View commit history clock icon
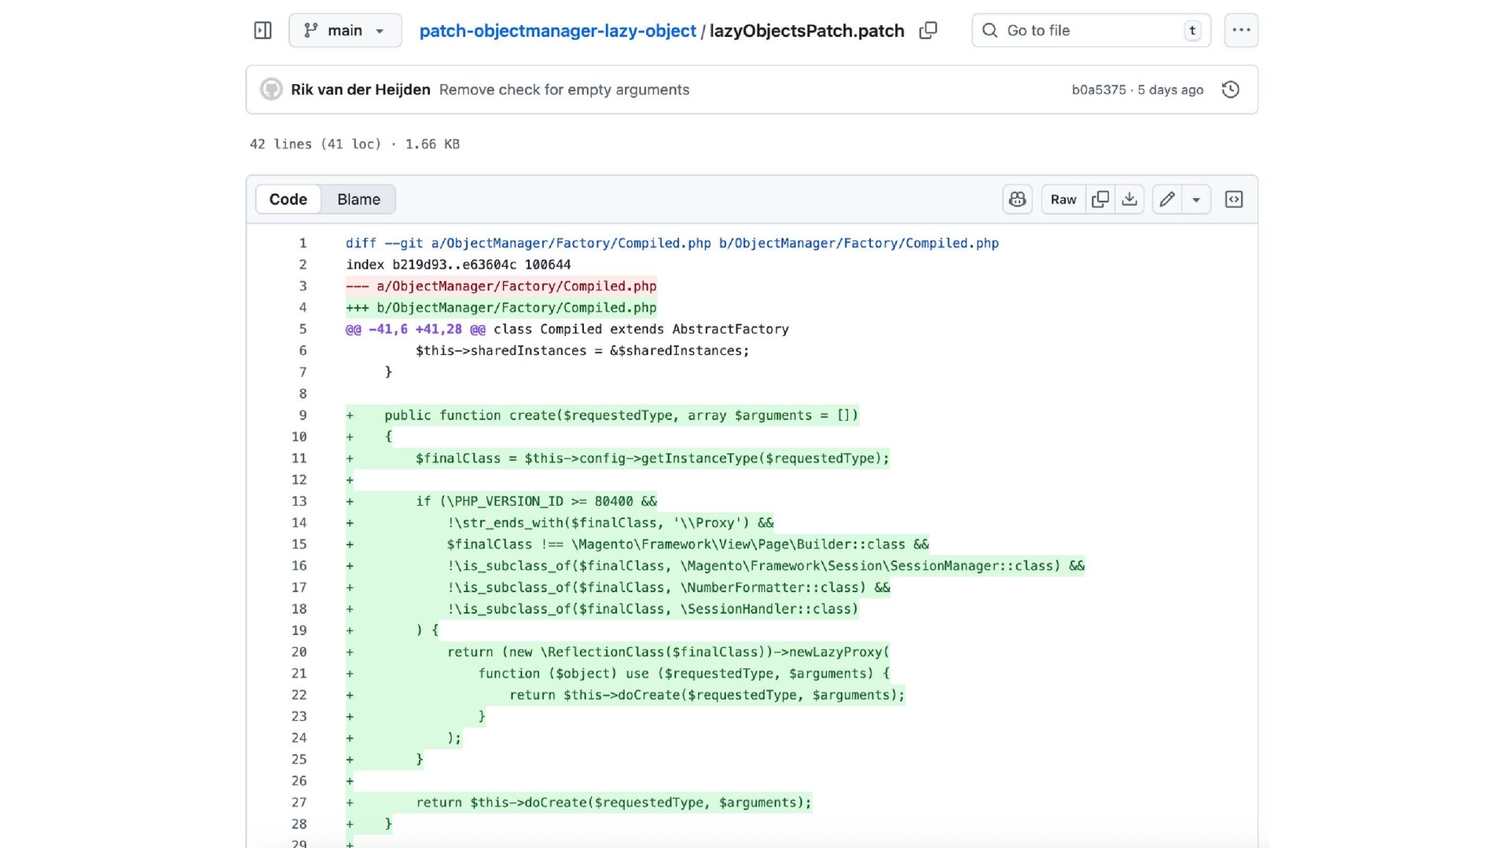Image resolution: width=1509 pixels, height=848 pixels. [1231, 90]
